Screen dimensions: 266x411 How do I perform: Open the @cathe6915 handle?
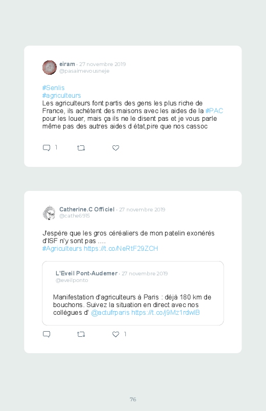[75, 215]
